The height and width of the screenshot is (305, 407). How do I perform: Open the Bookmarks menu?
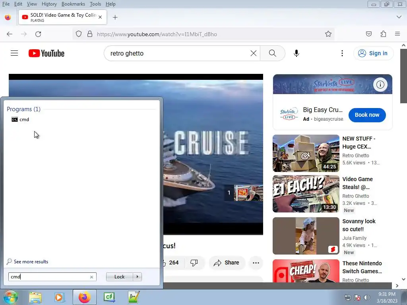(73, 4)
